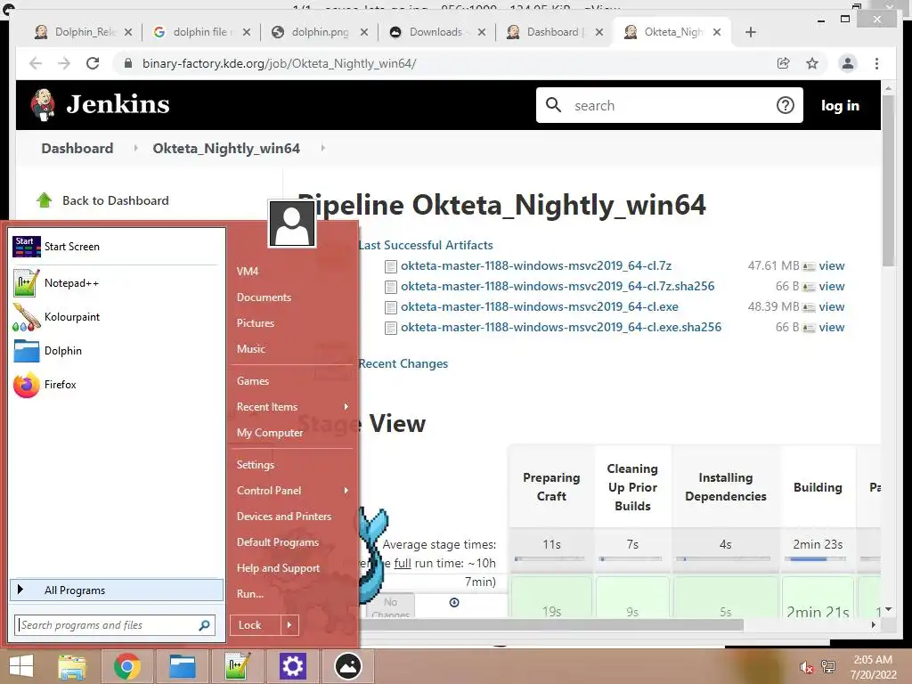Click the Jenkins butler logo

pyautogui.click(x=43, y=105)
